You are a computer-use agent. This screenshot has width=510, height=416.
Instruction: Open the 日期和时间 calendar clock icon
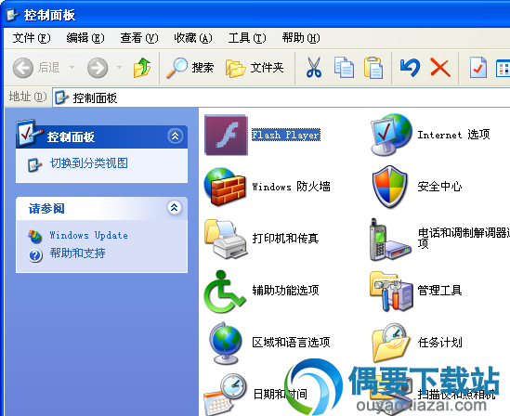coord(225,395)
